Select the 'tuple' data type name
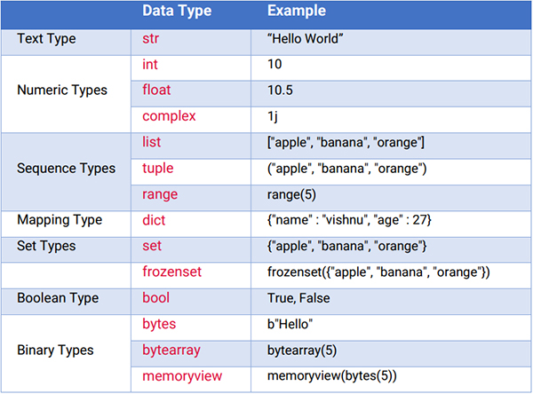 click(x=158, y=168)
